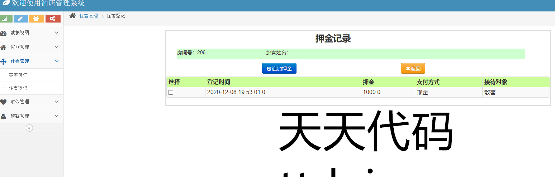Click the red gears settings shortcut button
This screenshot has height=177, width=555.
[53, 19]
